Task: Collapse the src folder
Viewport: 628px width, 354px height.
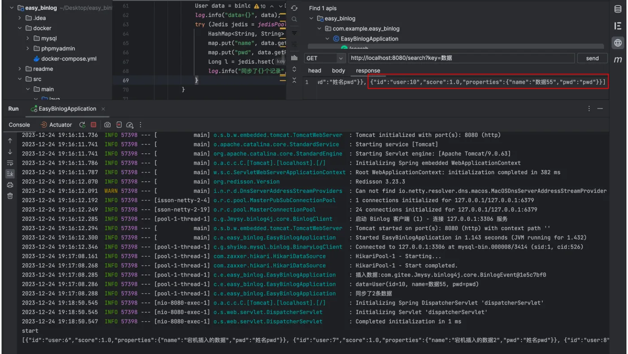Action: [20, 79]
